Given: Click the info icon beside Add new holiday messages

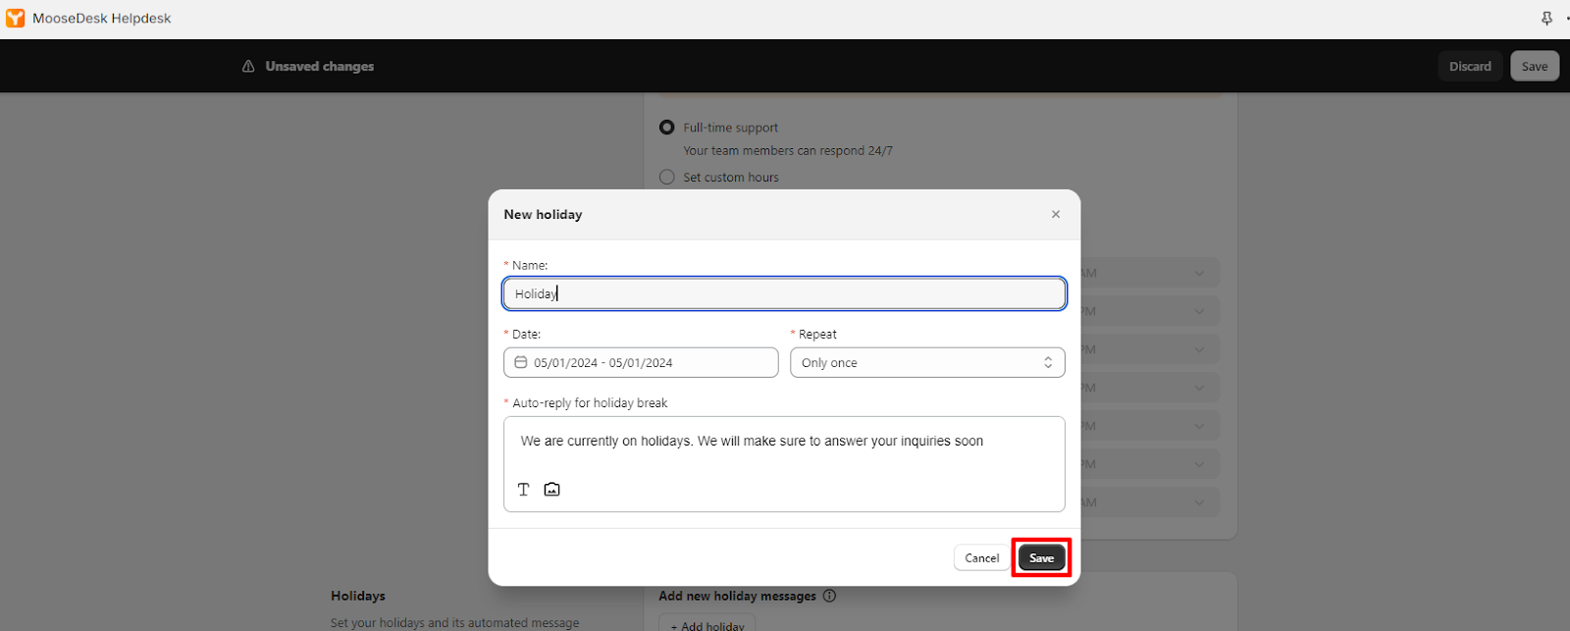Looking at the screenshot, I should [829, 596].
